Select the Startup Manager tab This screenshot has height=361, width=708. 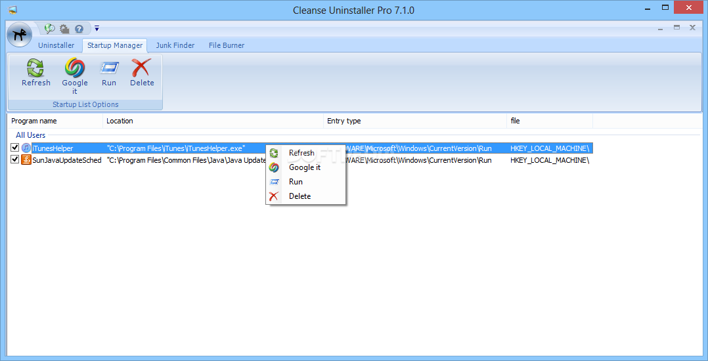tap(115, 45)
